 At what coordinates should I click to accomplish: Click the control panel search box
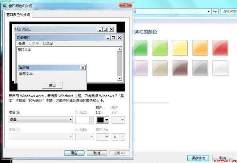[229, 12]
